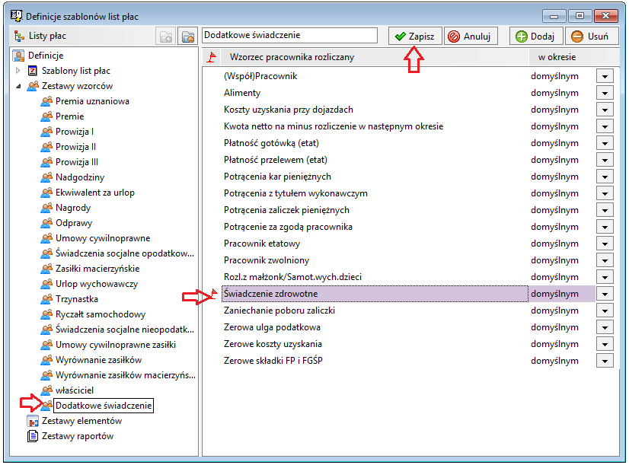This screenshot has height=465, width=629.
Task: Click the folder properties icon left of name field
Action: (x=188, y=37)
